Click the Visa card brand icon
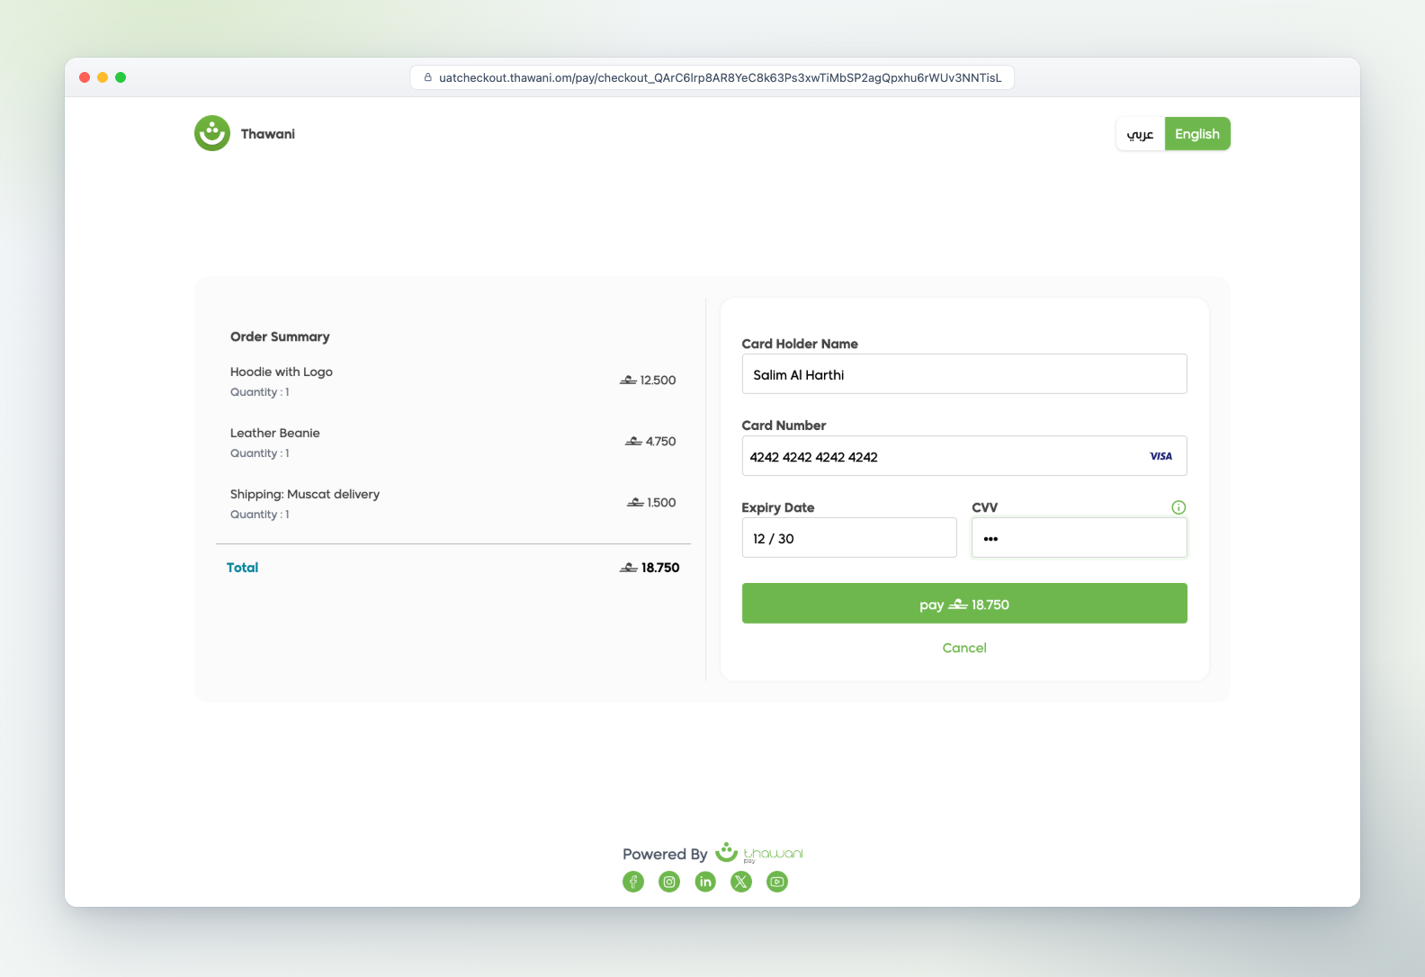 click(x=1161, y=456)
